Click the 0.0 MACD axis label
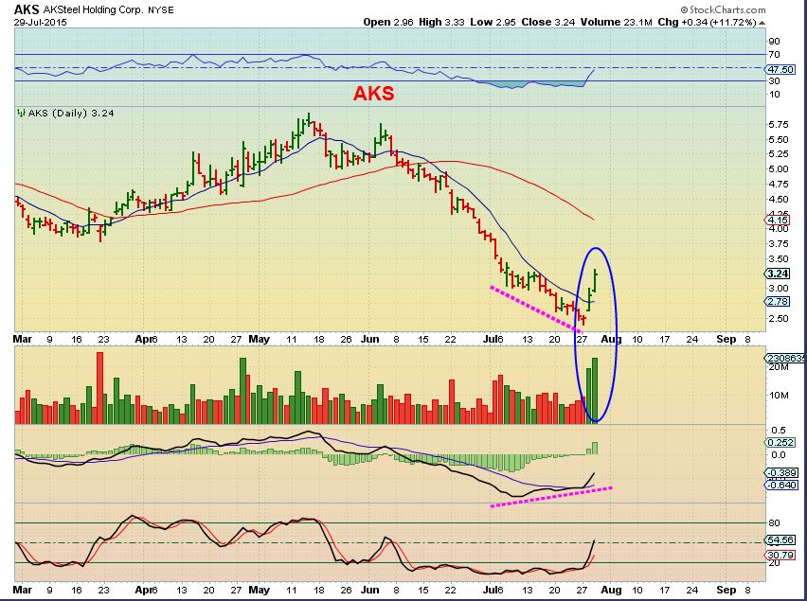807x601 pixels. (779, 455)
